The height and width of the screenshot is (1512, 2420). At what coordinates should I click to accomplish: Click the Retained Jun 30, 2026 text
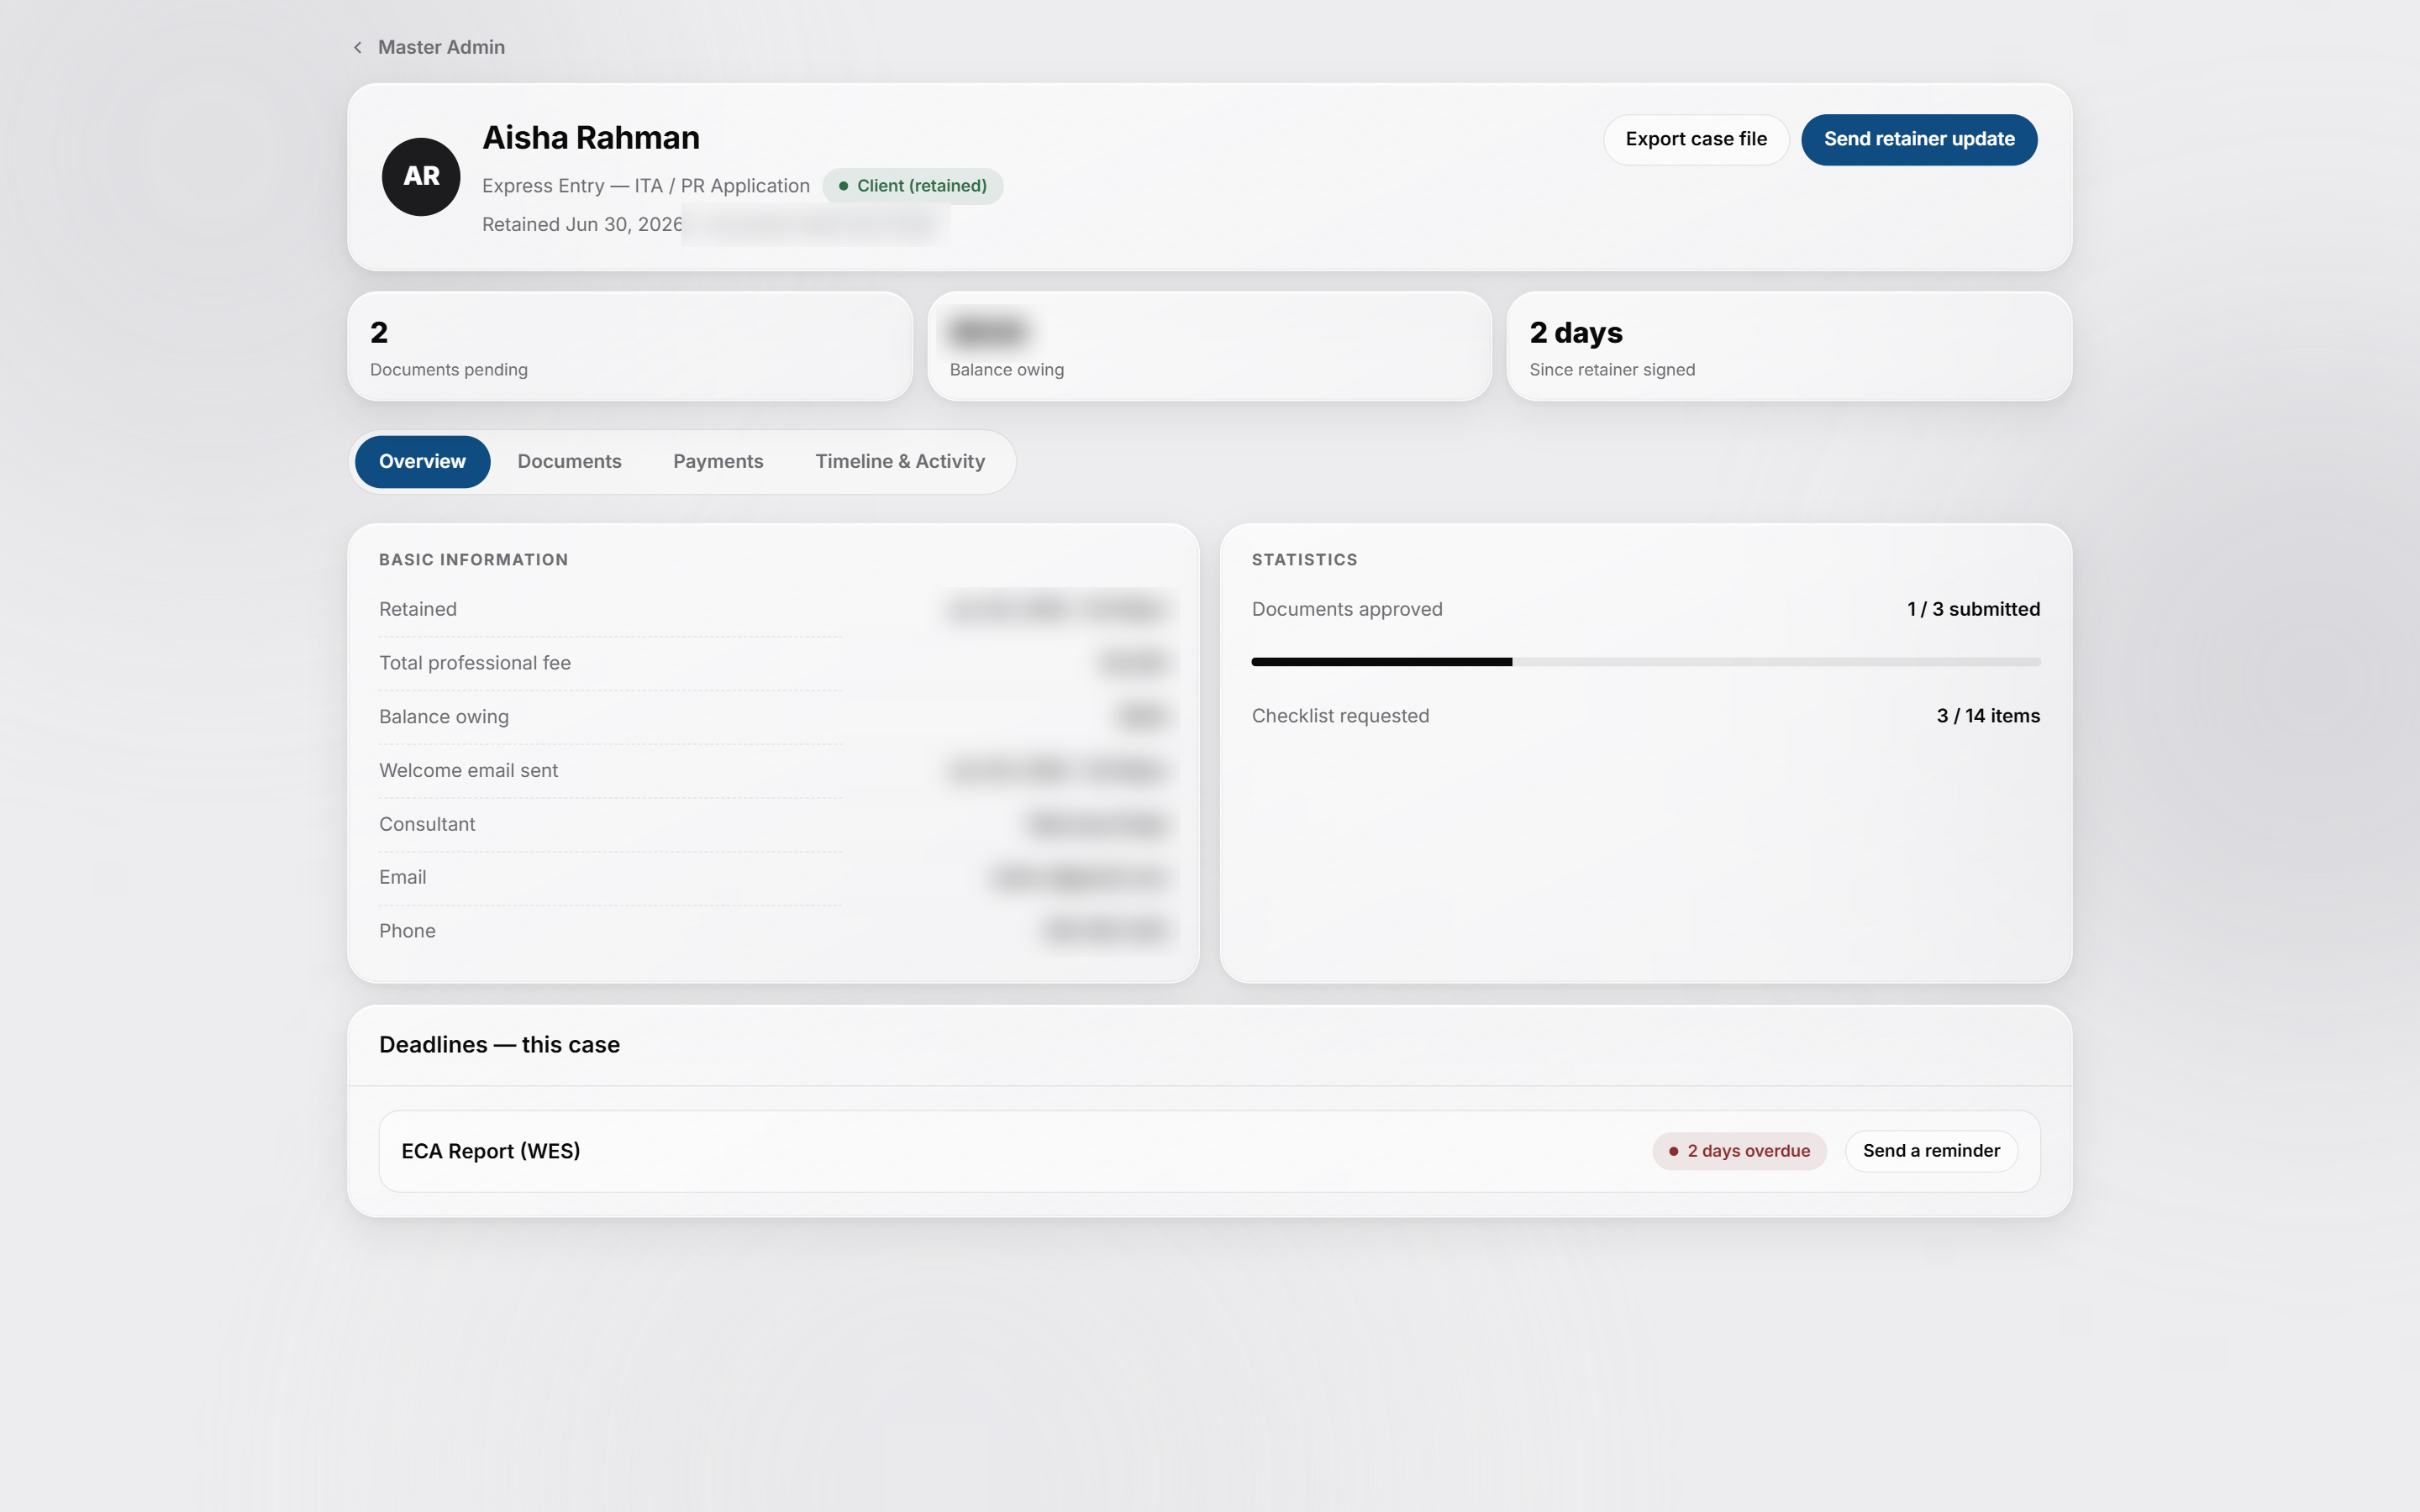(582, 224)
